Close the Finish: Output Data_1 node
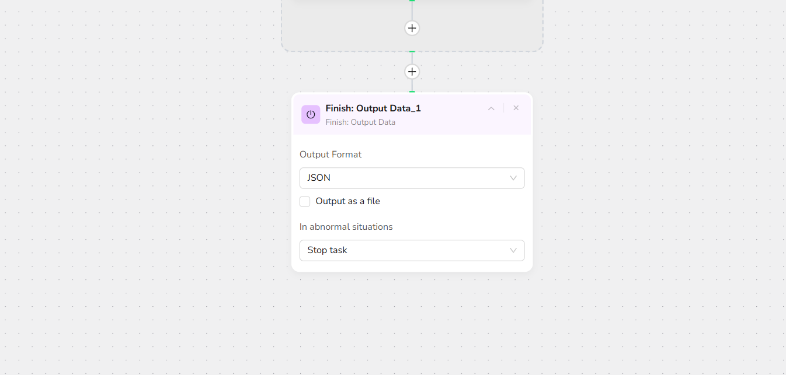This screenshot has width=786, height=375. [516, 108]
